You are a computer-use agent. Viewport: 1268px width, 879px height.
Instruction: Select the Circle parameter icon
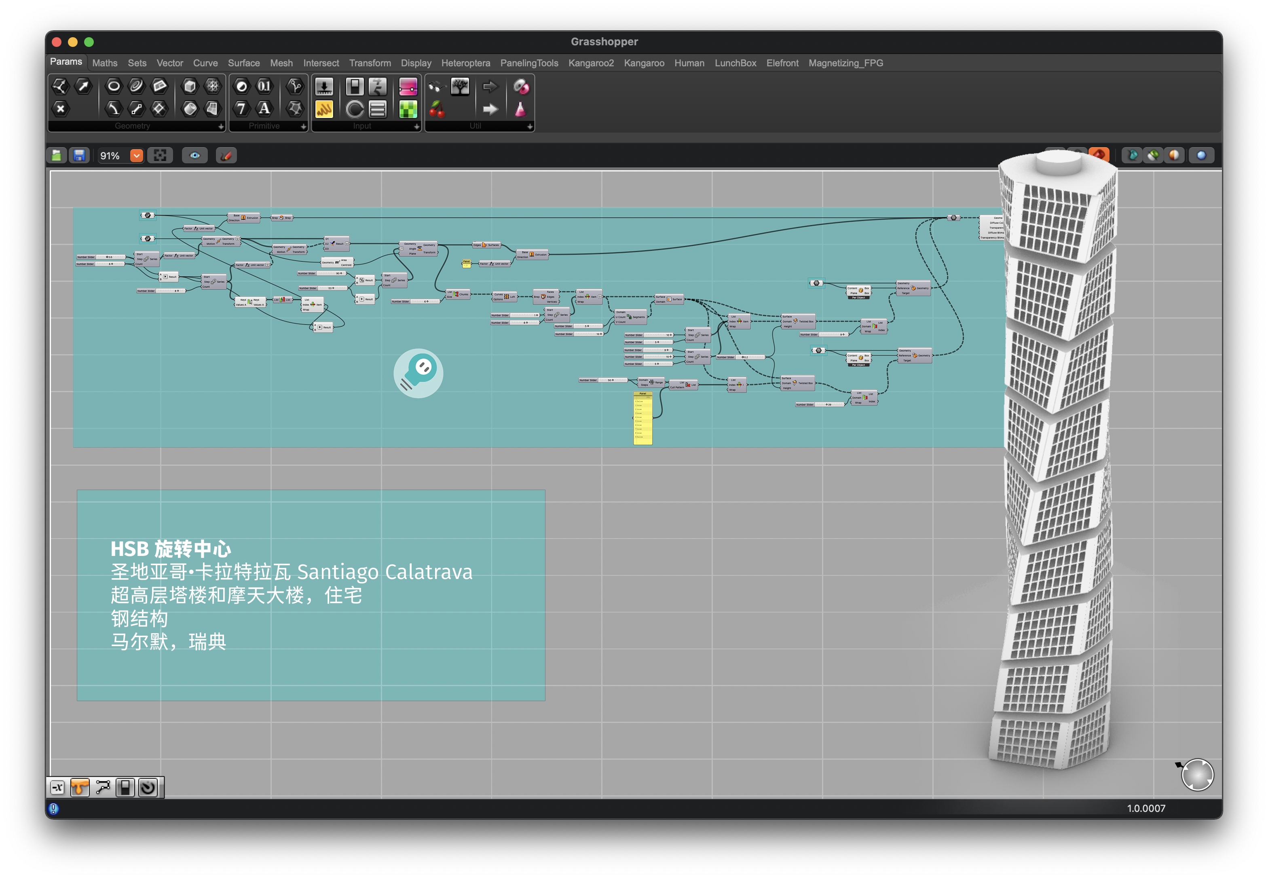pyautogui.click(x=114, y=86)
